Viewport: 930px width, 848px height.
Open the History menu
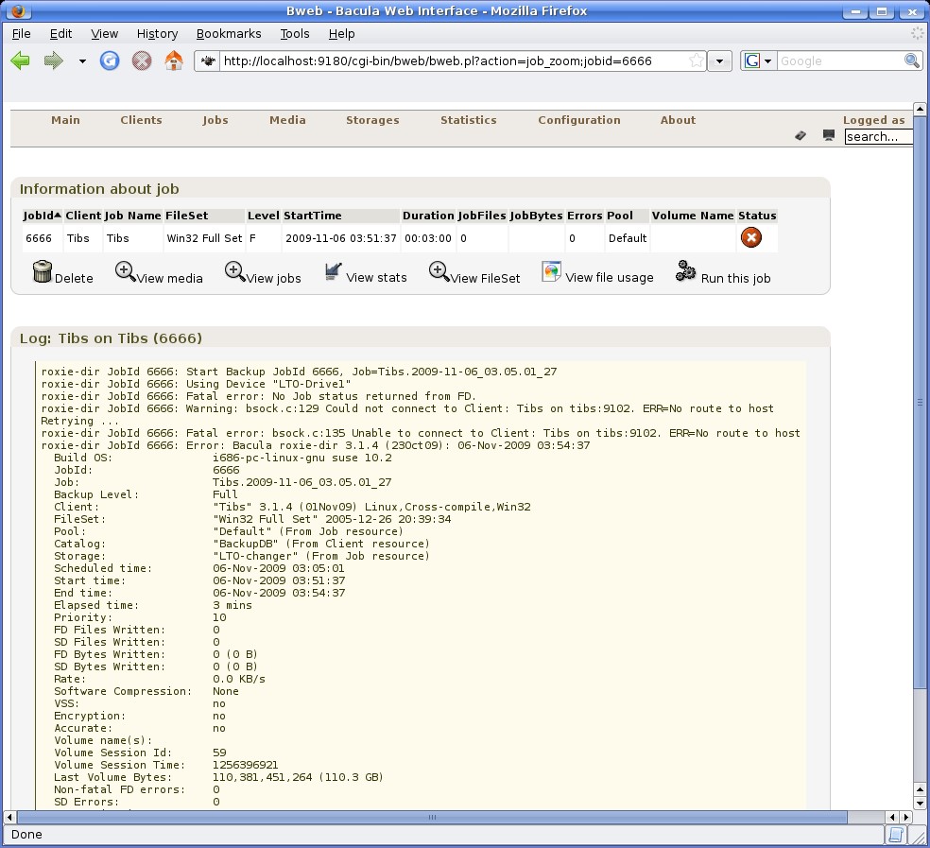[x=157, y=34]
